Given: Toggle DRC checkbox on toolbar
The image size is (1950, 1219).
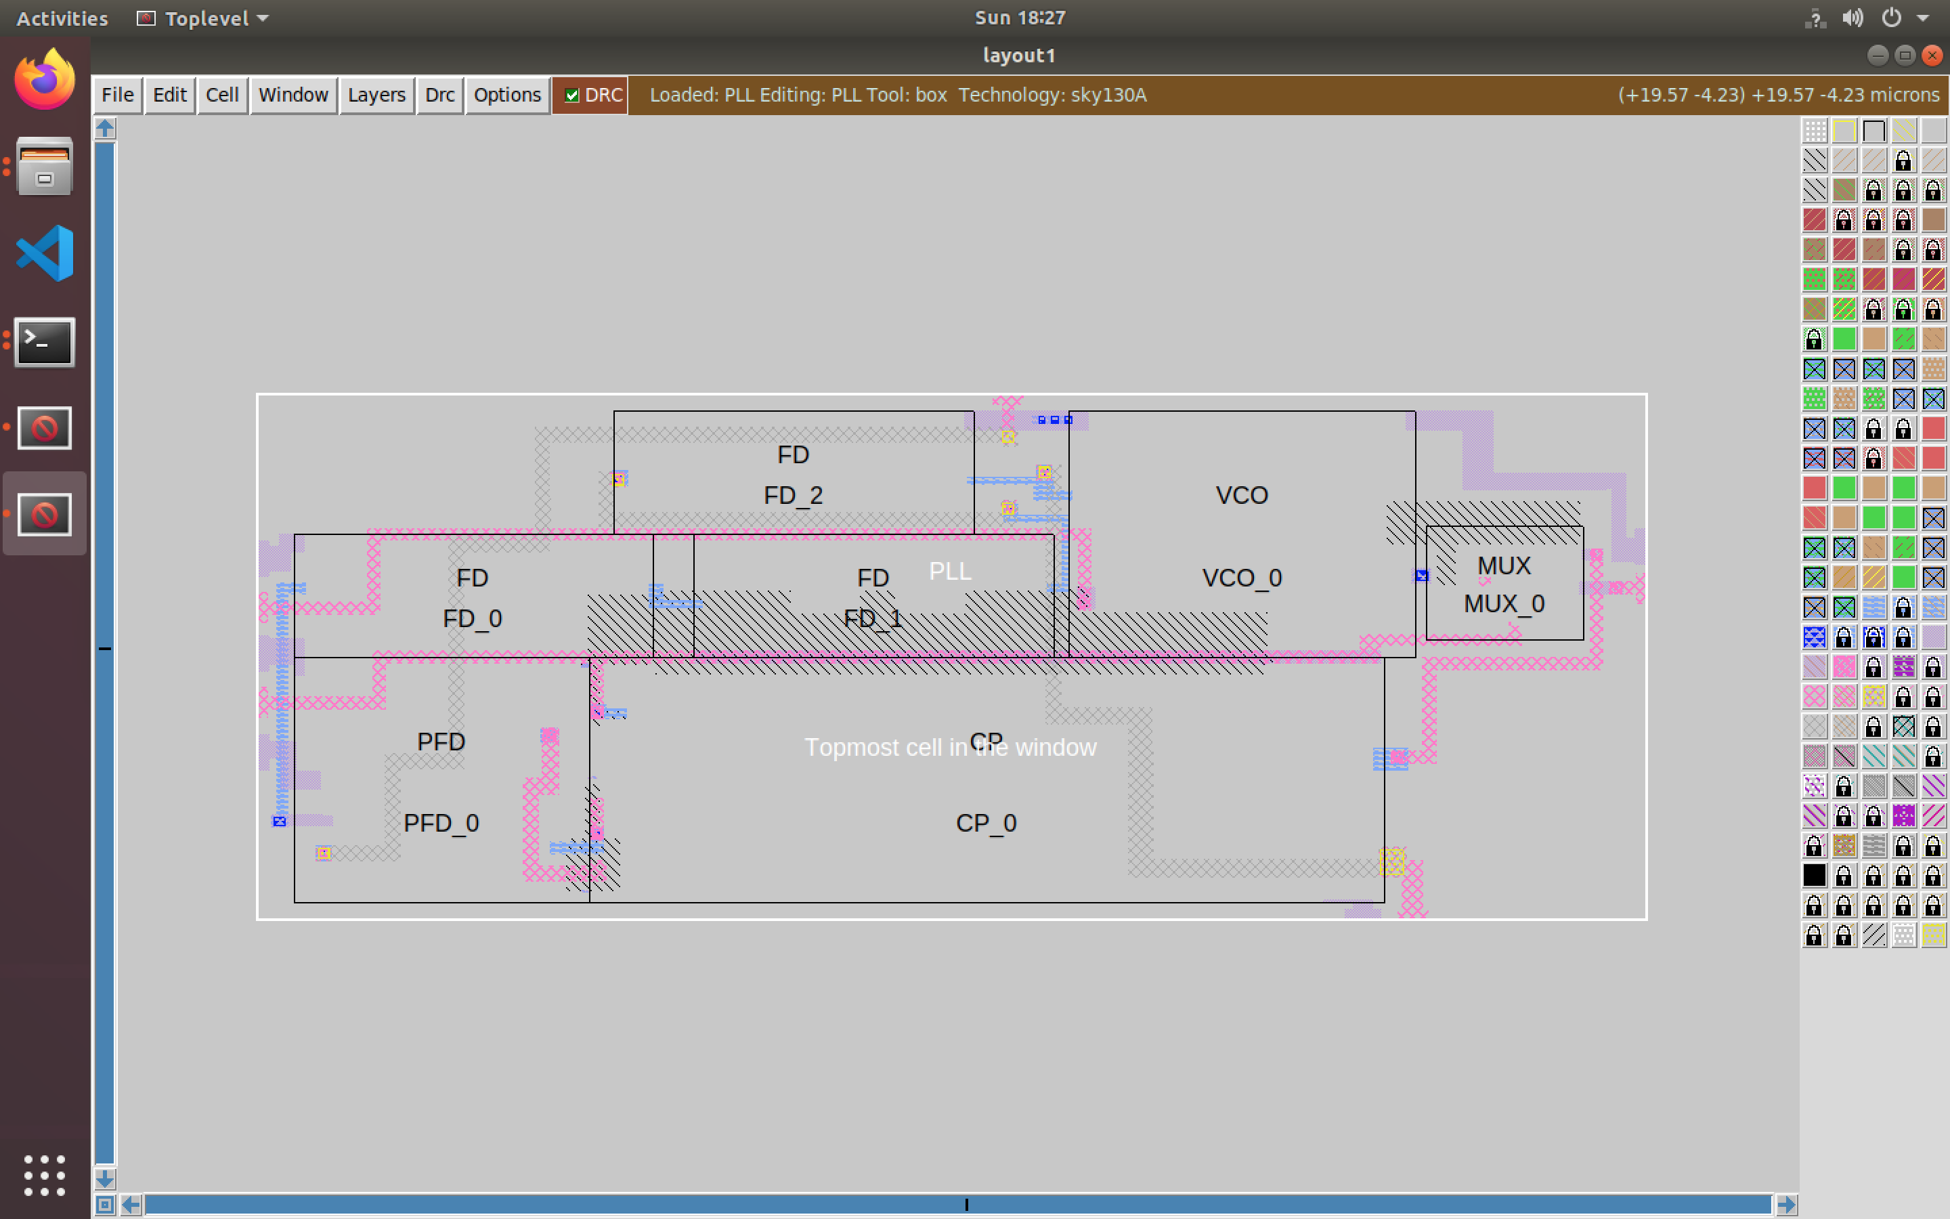Looking at the screenshot, I should click(x=571, y=94).
